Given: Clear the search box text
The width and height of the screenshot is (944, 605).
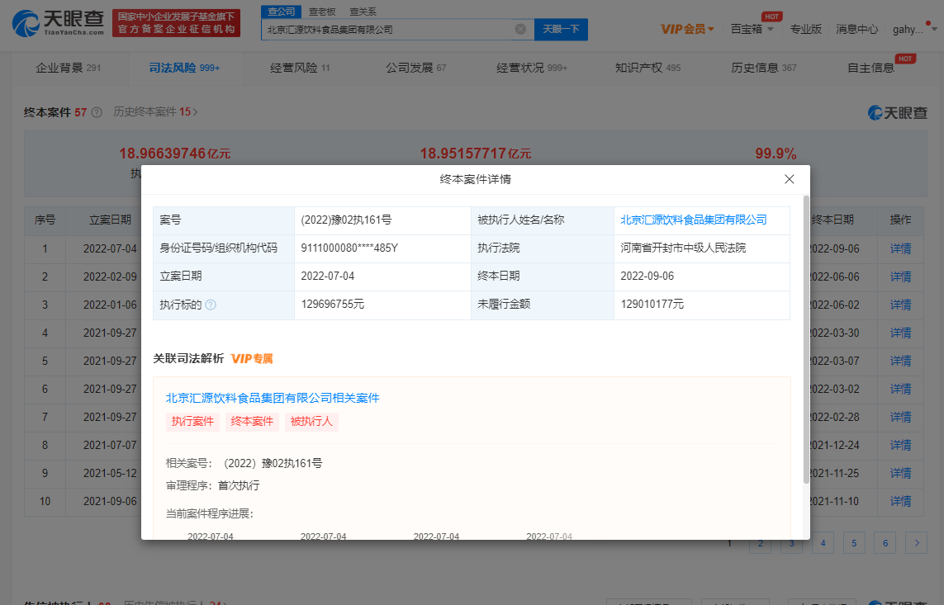Looking at the screenshot, I should coord(520,29).
